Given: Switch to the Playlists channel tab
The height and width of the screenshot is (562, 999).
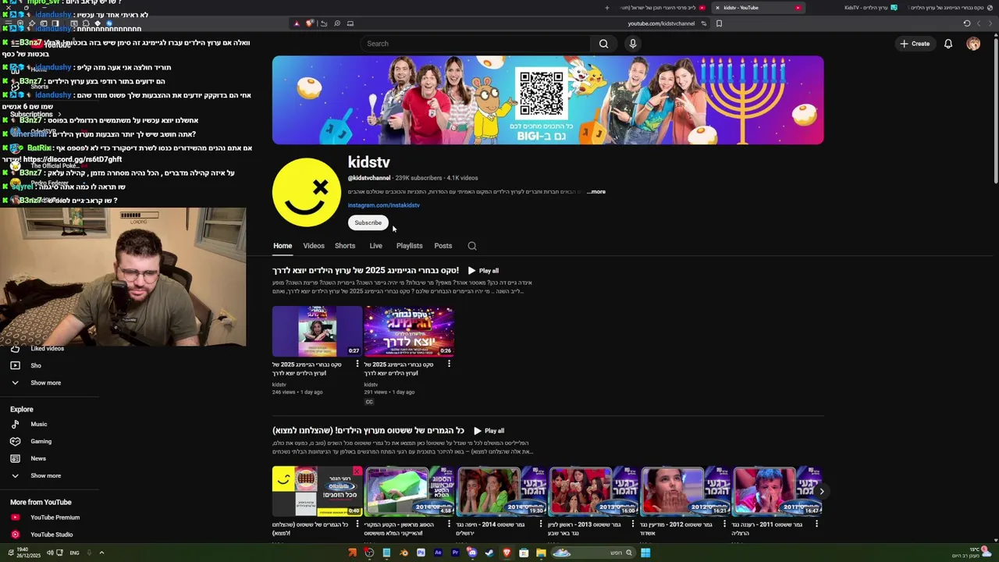Looking at the screenshot, I should point(409,246).
